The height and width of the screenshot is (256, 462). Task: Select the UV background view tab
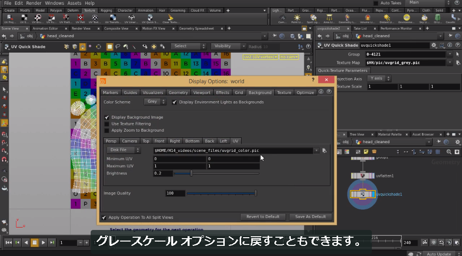tap(235, 141)
